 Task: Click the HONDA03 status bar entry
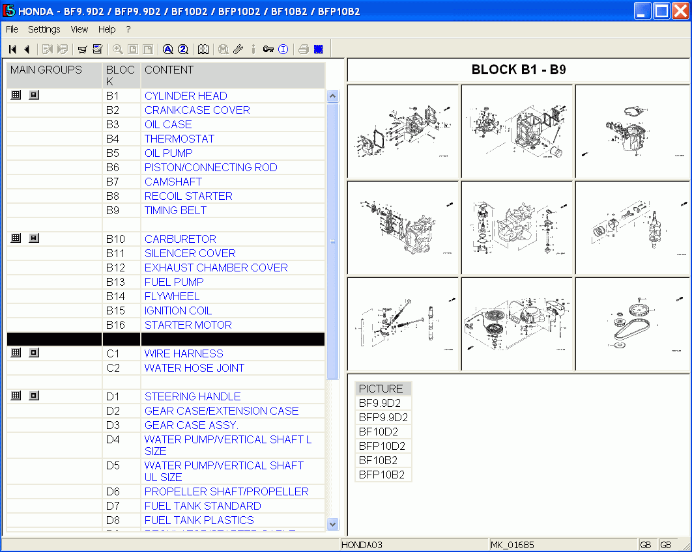coord(414,545)
